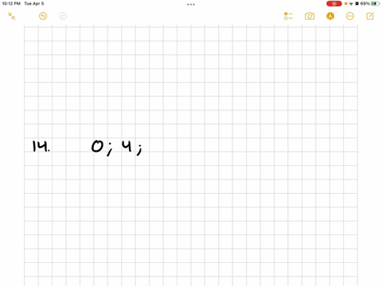Open the camera attachment menu
Image resolution: width=382 pixels, height=286 pixels.
pos(310,16)
